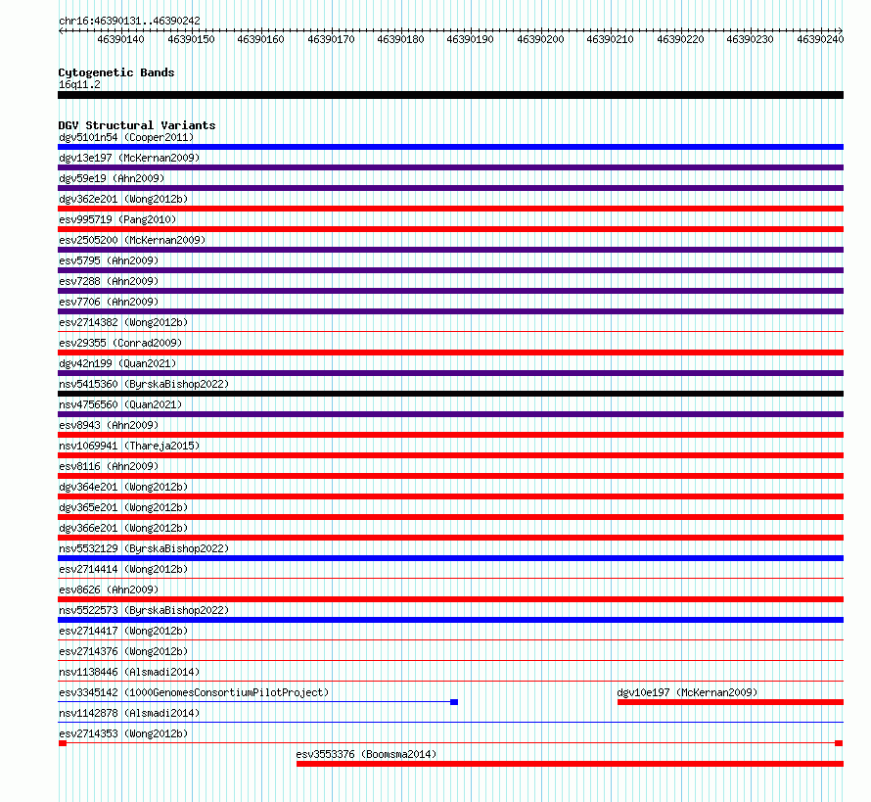Open the esv7706 (Ahn2009) entry

[109, 302]
